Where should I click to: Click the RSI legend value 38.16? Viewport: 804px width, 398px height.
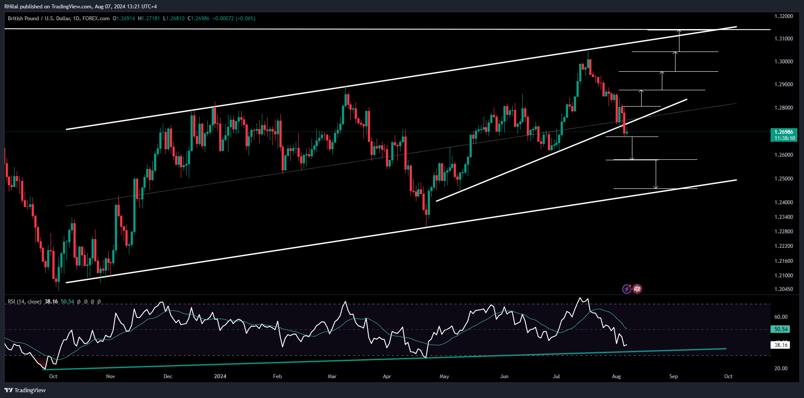pos(51,302)
